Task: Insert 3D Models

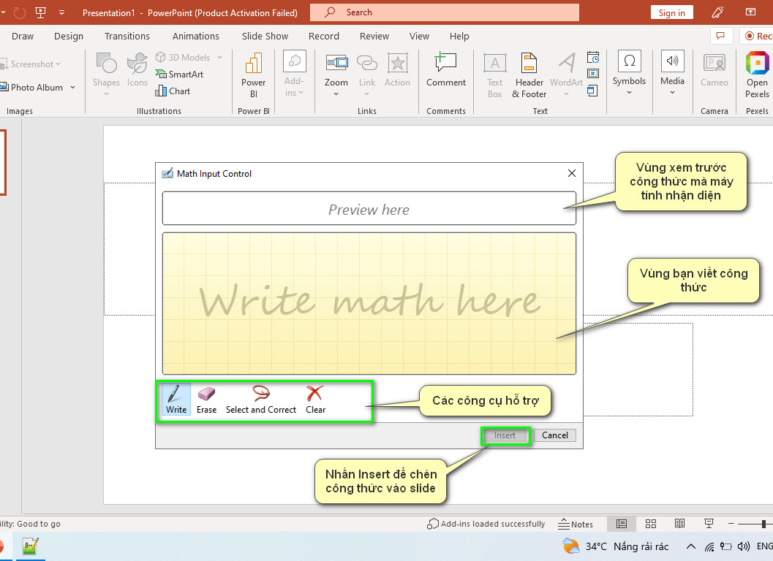Action: [x=184, y=57]
